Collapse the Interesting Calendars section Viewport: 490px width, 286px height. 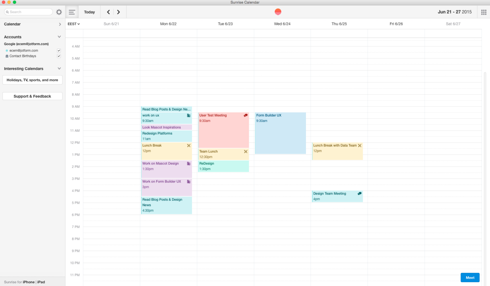point(59,68)
